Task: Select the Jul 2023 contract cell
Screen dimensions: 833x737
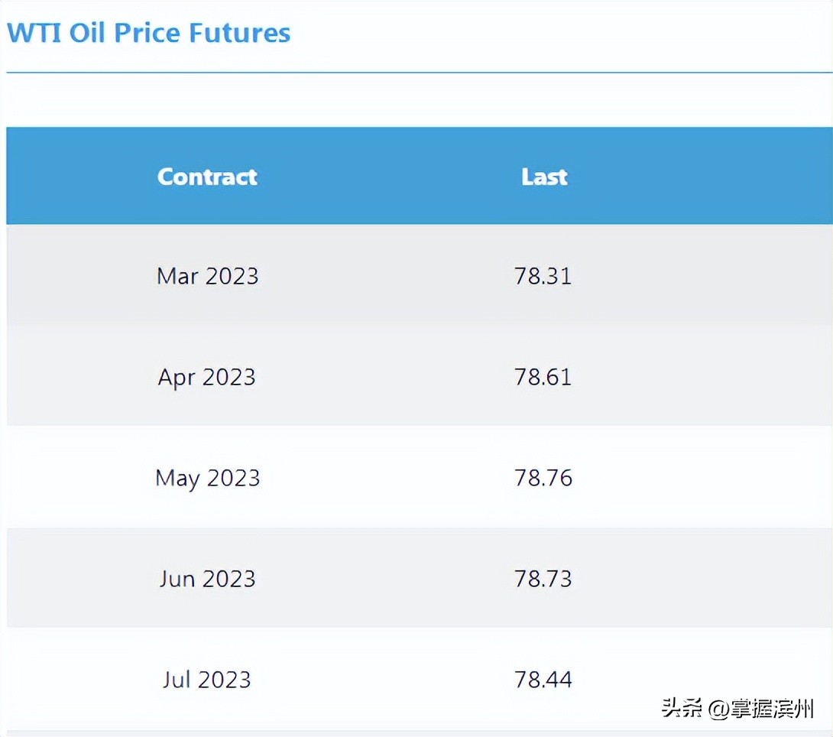Action: point(207,680)
